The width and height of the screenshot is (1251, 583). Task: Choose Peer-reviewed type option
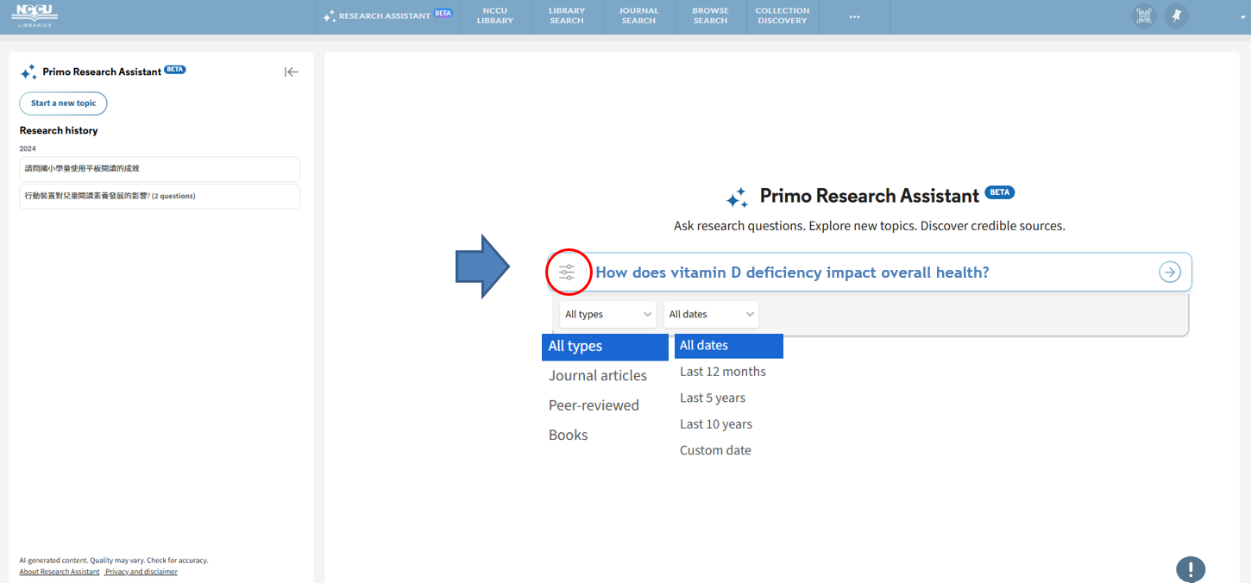(594, 405)
